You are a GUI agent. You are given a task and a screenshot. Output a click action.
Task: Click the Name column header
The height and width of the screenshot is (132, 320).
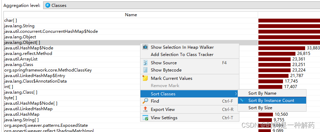point(131,15)
